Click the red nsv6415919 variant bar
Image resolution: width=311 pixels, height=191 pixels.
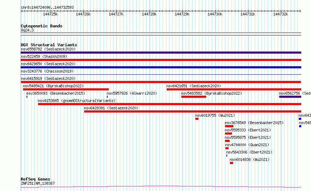161,82
